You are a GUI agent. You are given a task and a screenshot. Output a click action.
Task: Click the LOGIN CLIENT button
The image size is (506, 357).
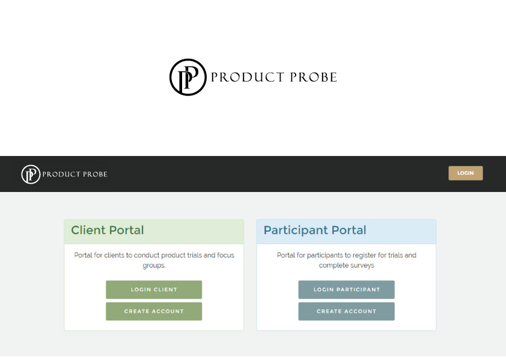coord(154,290)
